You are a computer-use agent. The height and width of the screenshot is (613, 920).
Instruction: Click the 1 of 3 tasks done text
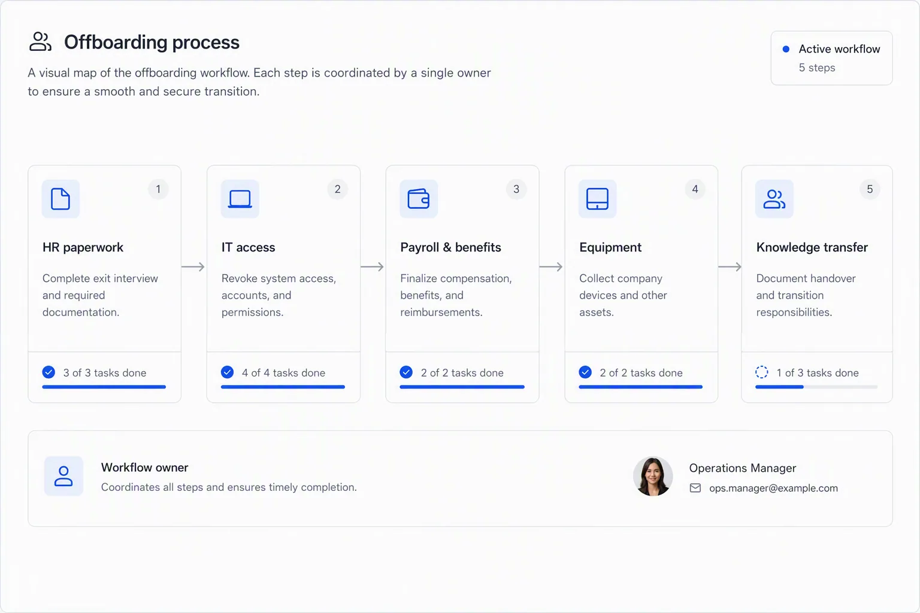click(818, 373)
